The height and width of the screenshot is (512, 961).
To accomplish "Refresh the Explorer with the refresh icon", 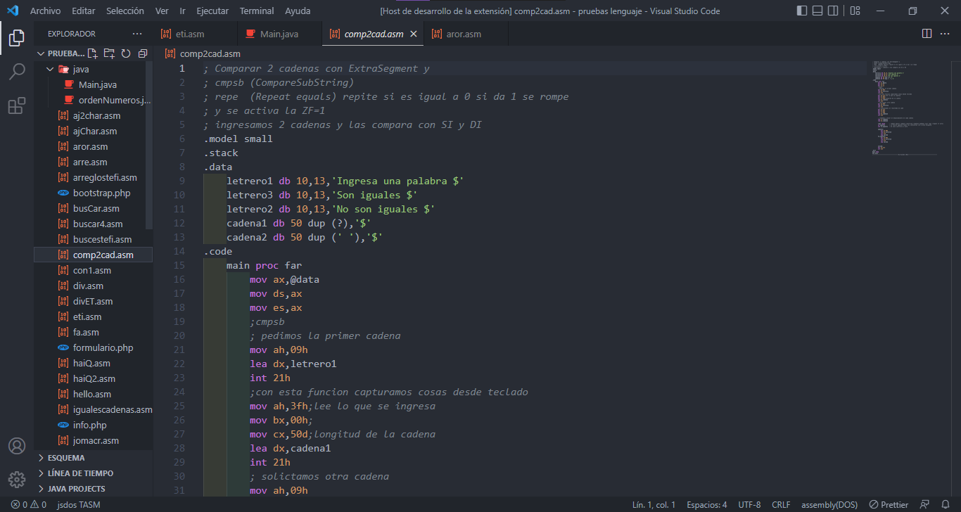I will click(126, 53).
